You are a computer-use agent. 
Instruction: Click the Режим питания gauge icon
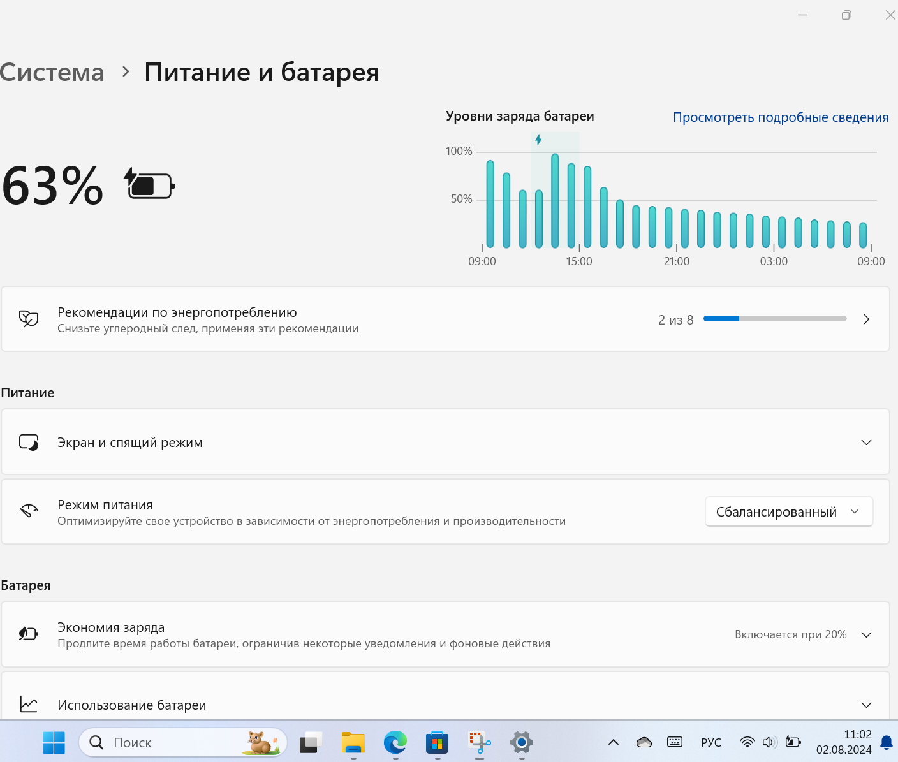point(29,511)
